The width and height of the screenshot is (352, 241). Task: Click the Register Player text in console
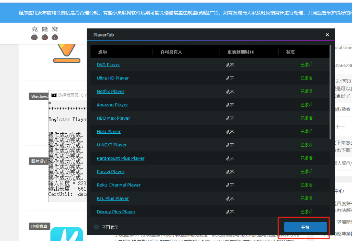[x=68, y=119]
